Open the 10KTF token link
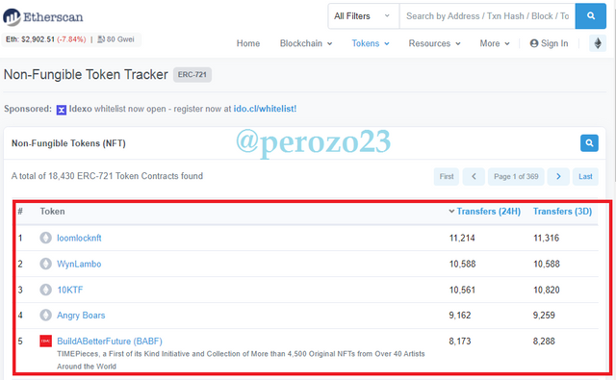Screen dimensions: 616x380 70,291
